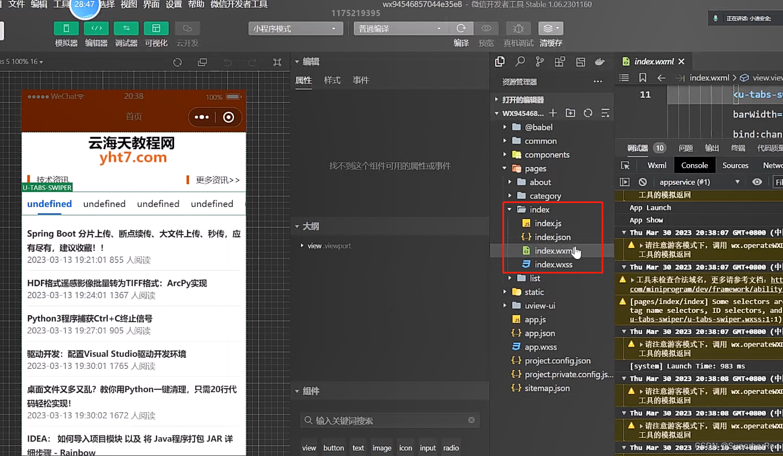The height and width of the screenshot is (456, 783).
Task: Open the 编辑 menu in the menu bar
Action: click(39, 4)
